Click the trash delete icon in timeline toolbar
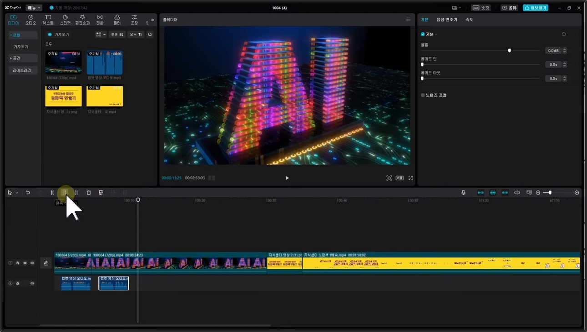 89,193
